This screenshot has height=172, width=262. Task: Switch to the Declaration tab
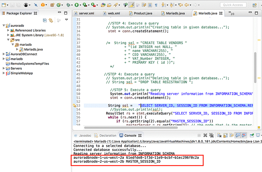coord(105,135)
